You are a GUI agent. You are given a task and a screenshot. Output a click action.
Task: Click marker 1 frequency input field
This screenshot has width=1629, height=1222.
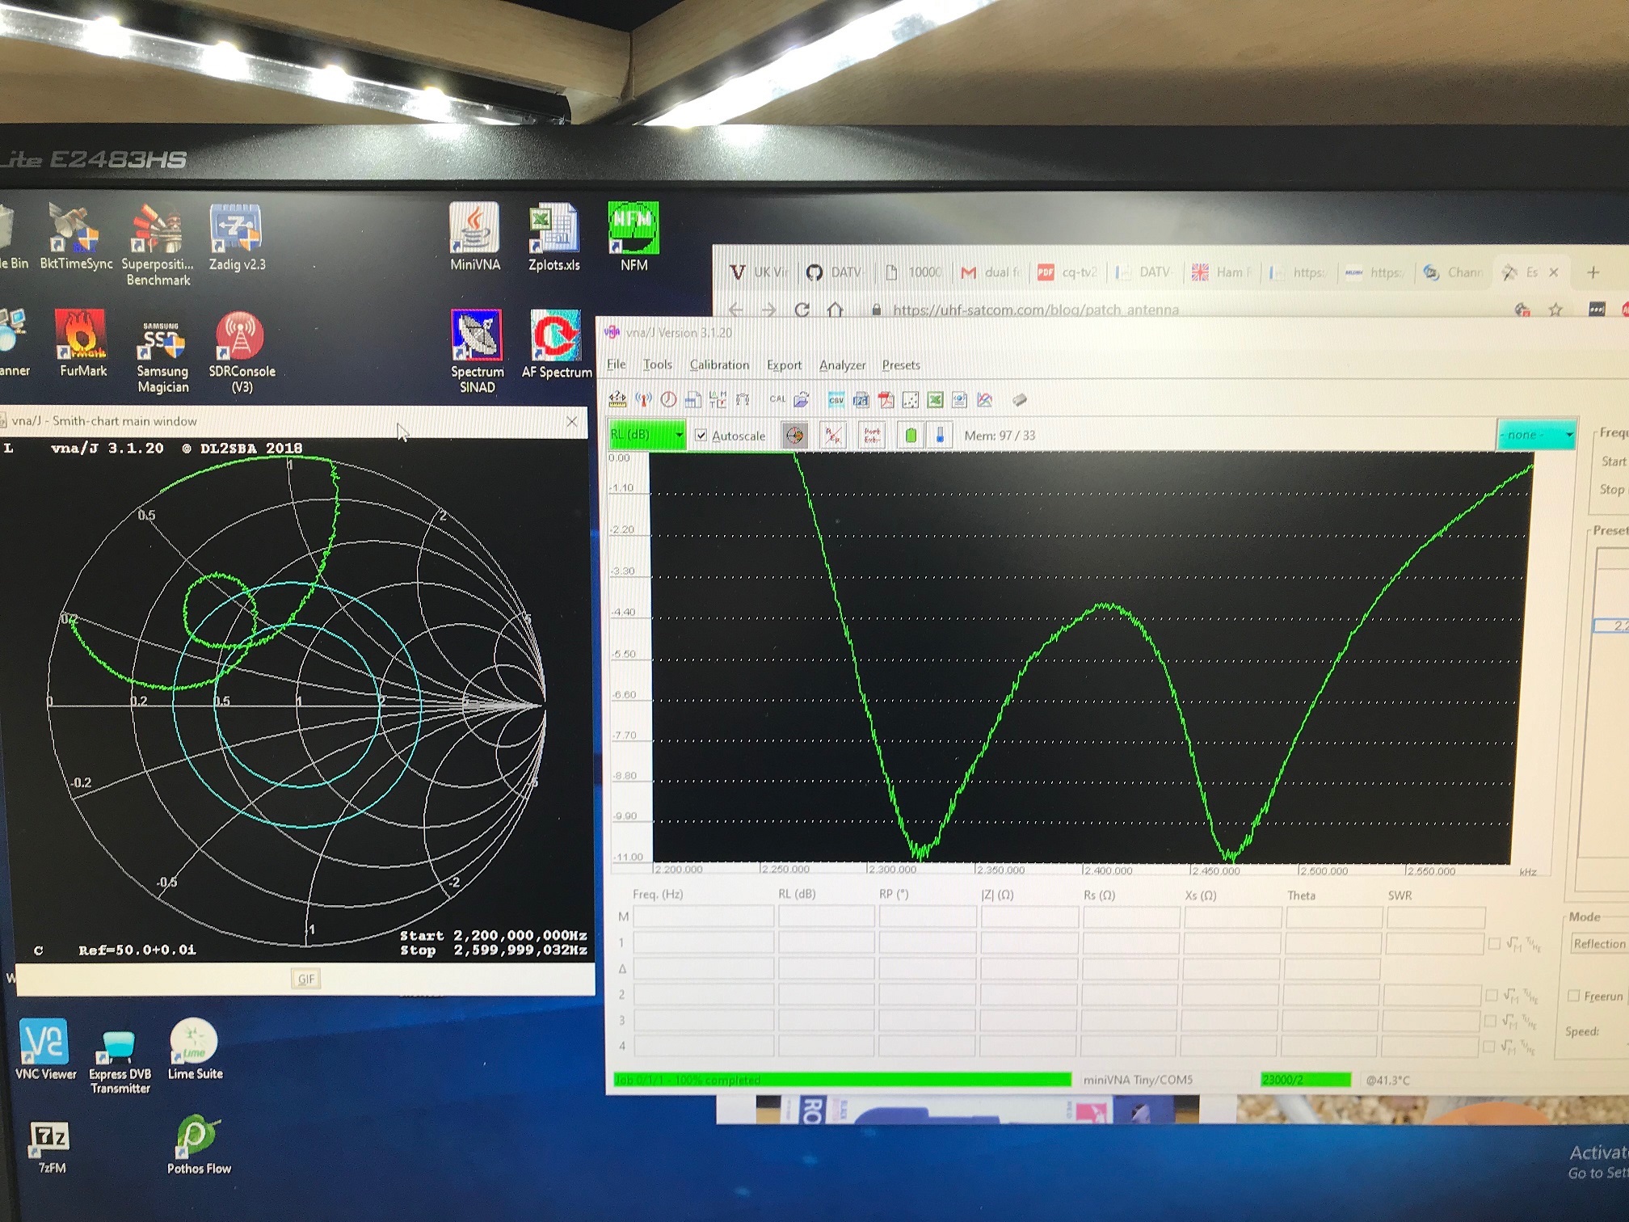[x=703, y=942]
